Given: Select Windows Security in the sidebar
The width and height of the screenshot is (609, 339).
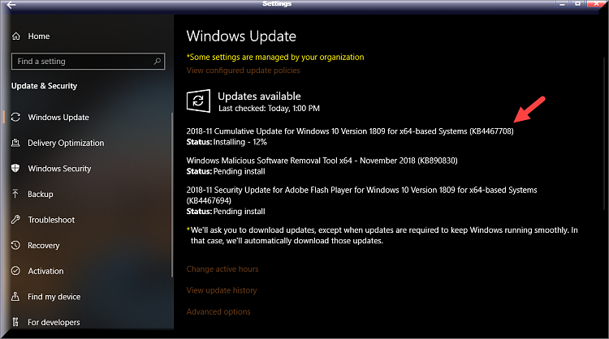Looking at the screenshot, I should (x=59, y=169).
